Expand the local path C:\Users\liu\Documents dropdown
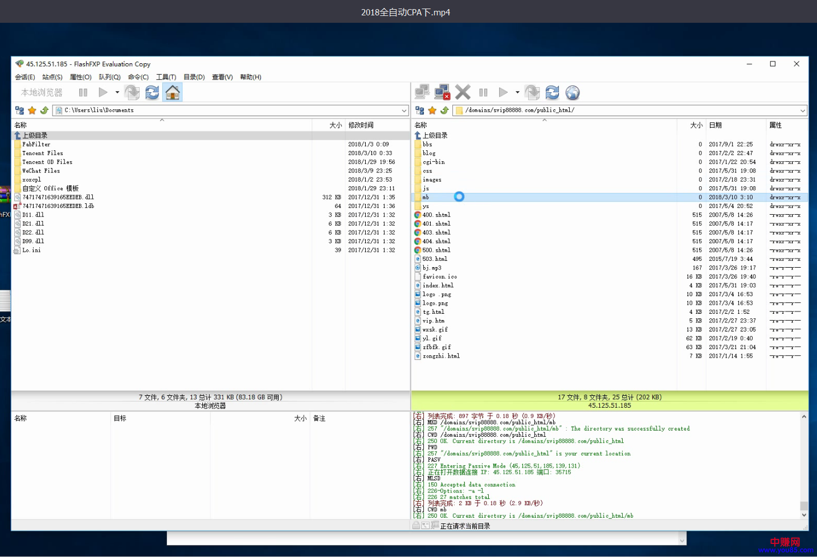Screen dimensions: 817x557 [404, 110]
